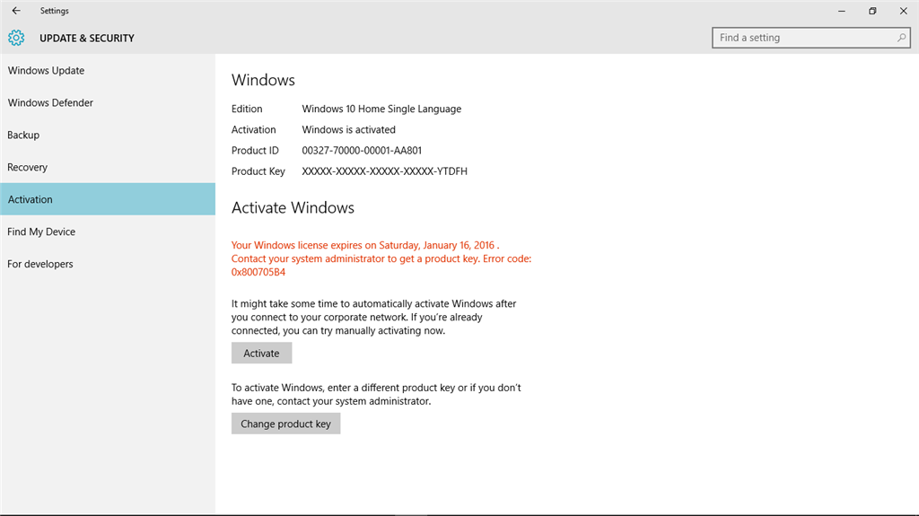Click the Update & Security gear icon

(16, 38)
